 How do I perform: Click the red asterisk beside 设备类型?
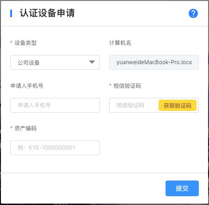pos(11,42)
